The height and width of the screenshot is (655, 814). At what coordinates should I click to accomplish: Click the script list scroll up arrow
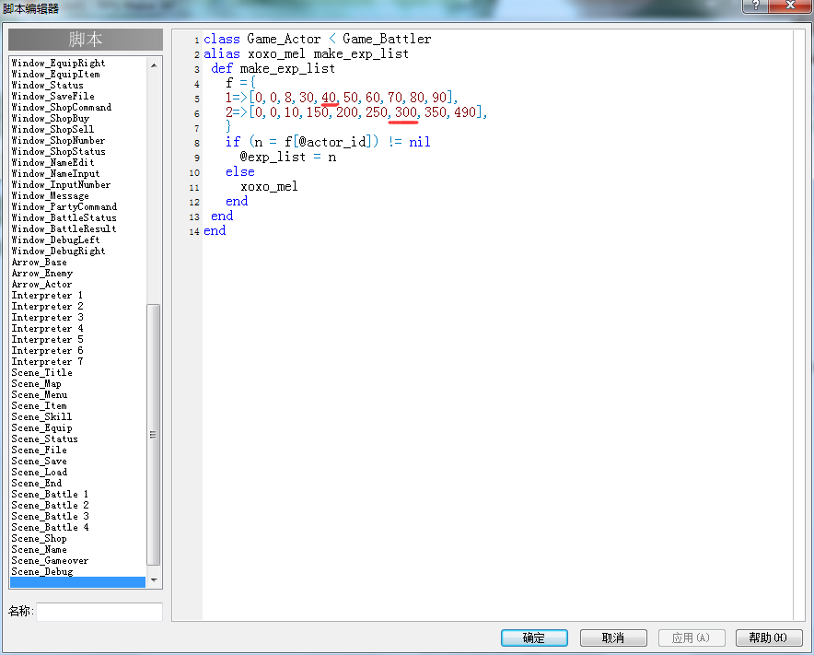pyautogui.click(x=154, y=65)
